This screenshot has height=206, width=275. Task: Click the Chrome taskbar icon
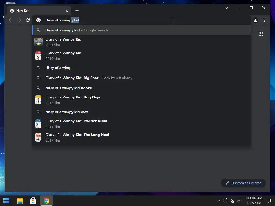click(46, 201)
